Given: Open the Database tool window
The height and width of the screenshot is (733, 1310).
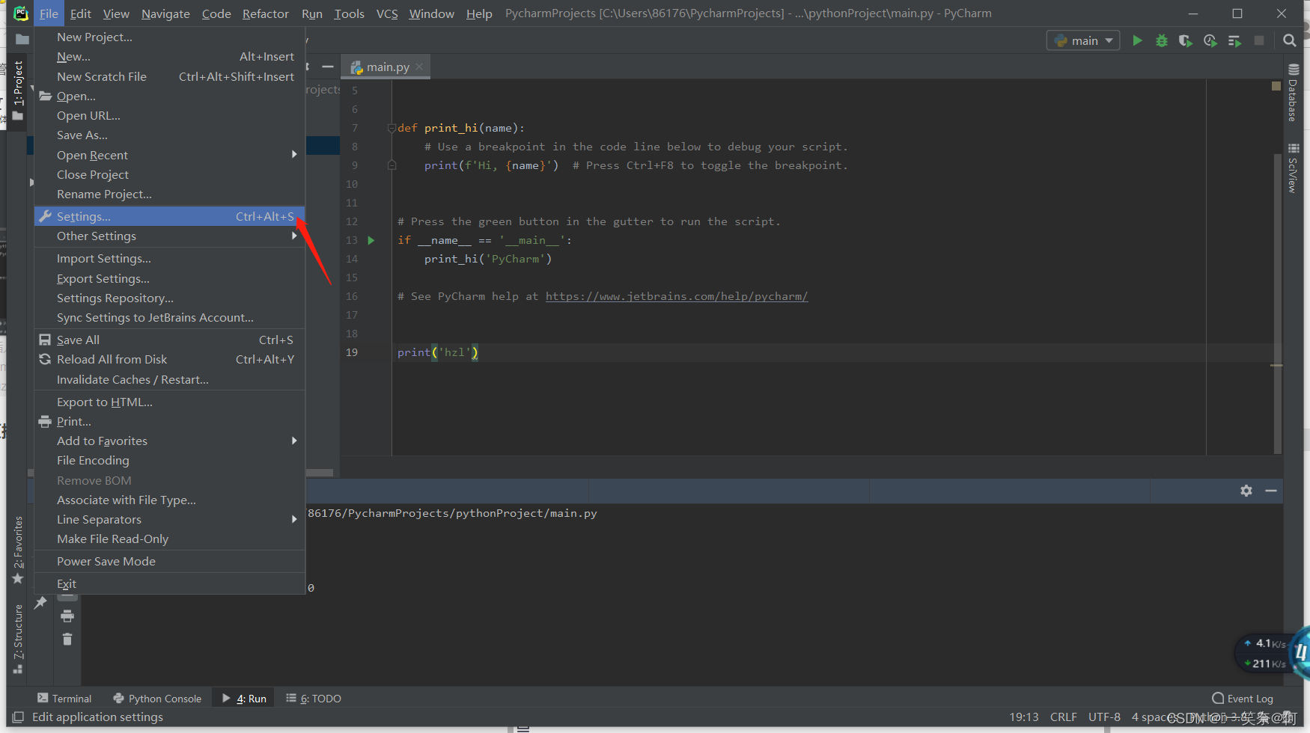Looking at the screenshot, I should (1293, 93).
